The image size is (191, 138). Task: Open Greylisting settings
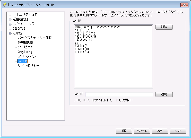tap(25, 52)
